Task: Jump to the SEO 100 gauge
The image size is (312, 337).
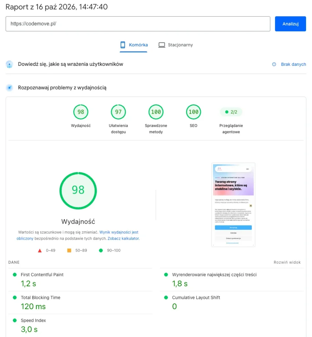Action: tap(193, 112)
